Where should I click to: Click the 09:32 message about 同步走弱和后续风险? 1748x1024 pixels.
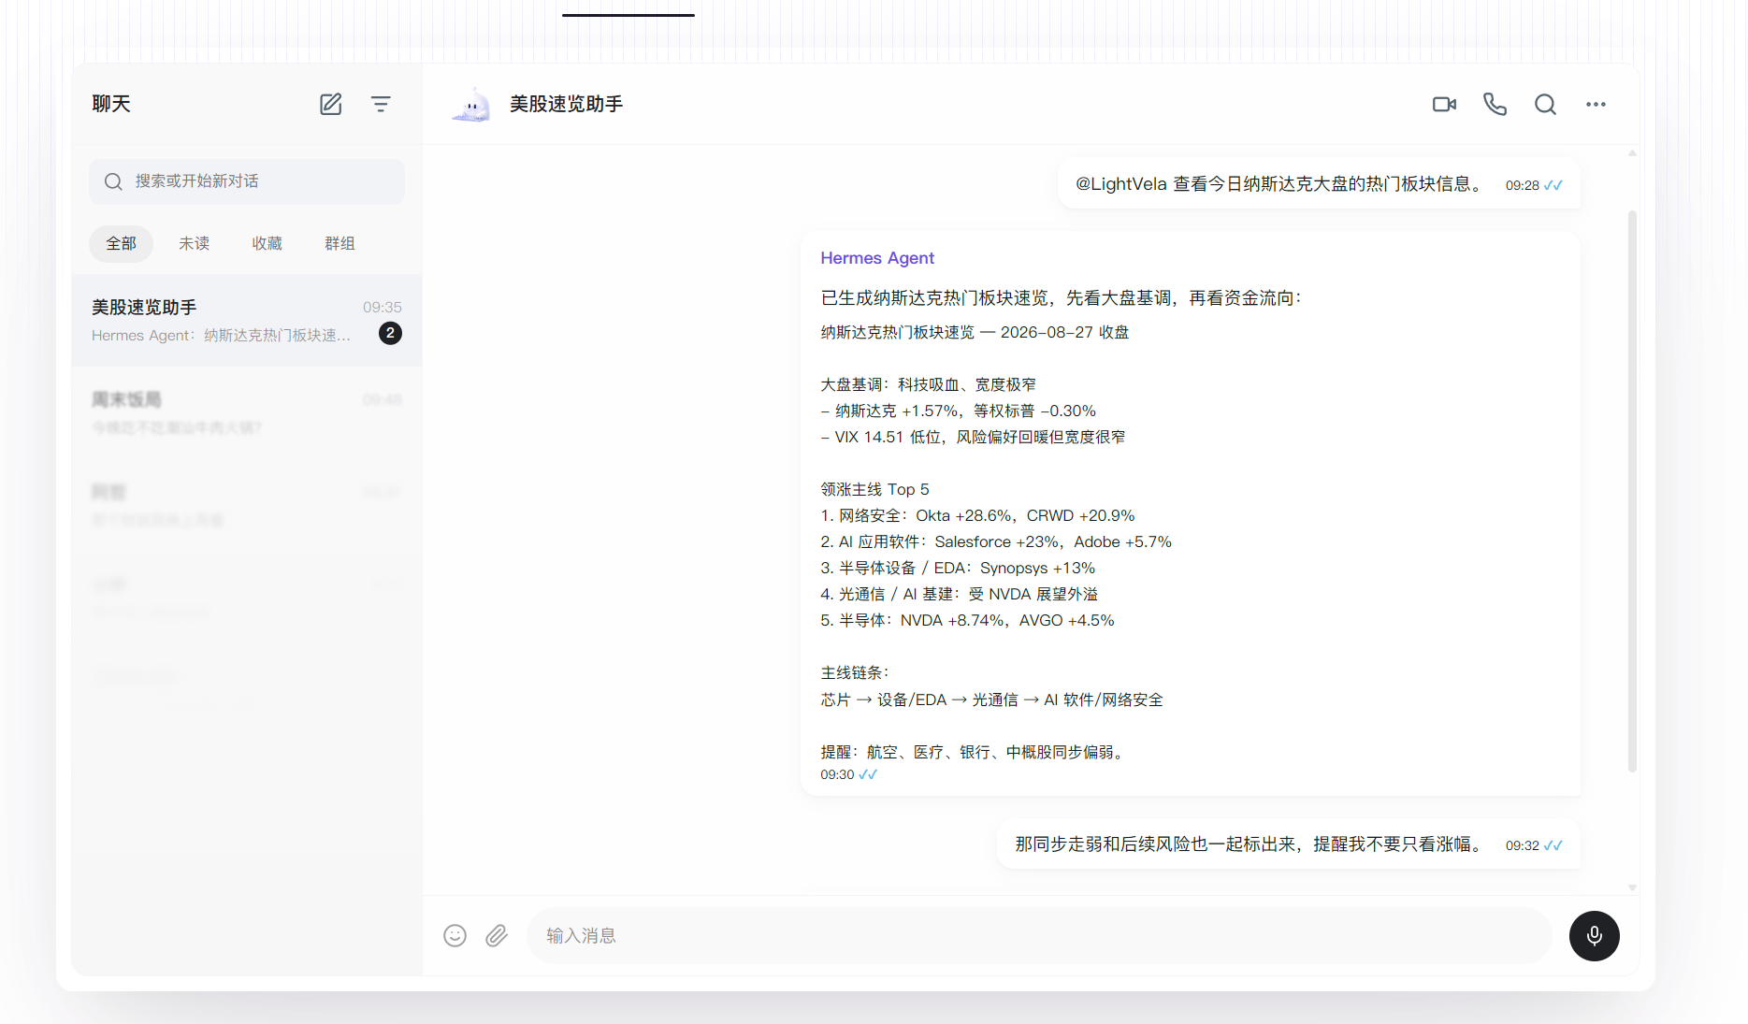pos(1289,844)
